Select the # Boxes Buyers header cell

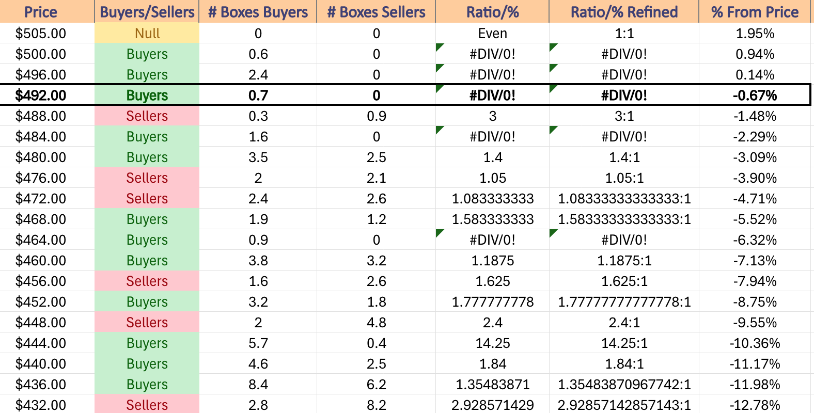coord(258,11)
